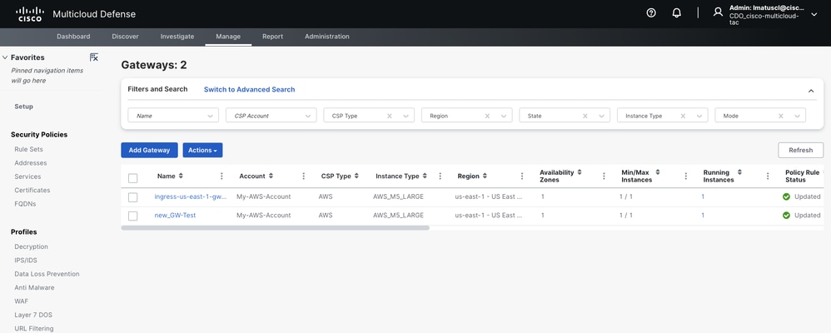
Task: Toggle the select-all header checkbox
Action: [133, 178]
